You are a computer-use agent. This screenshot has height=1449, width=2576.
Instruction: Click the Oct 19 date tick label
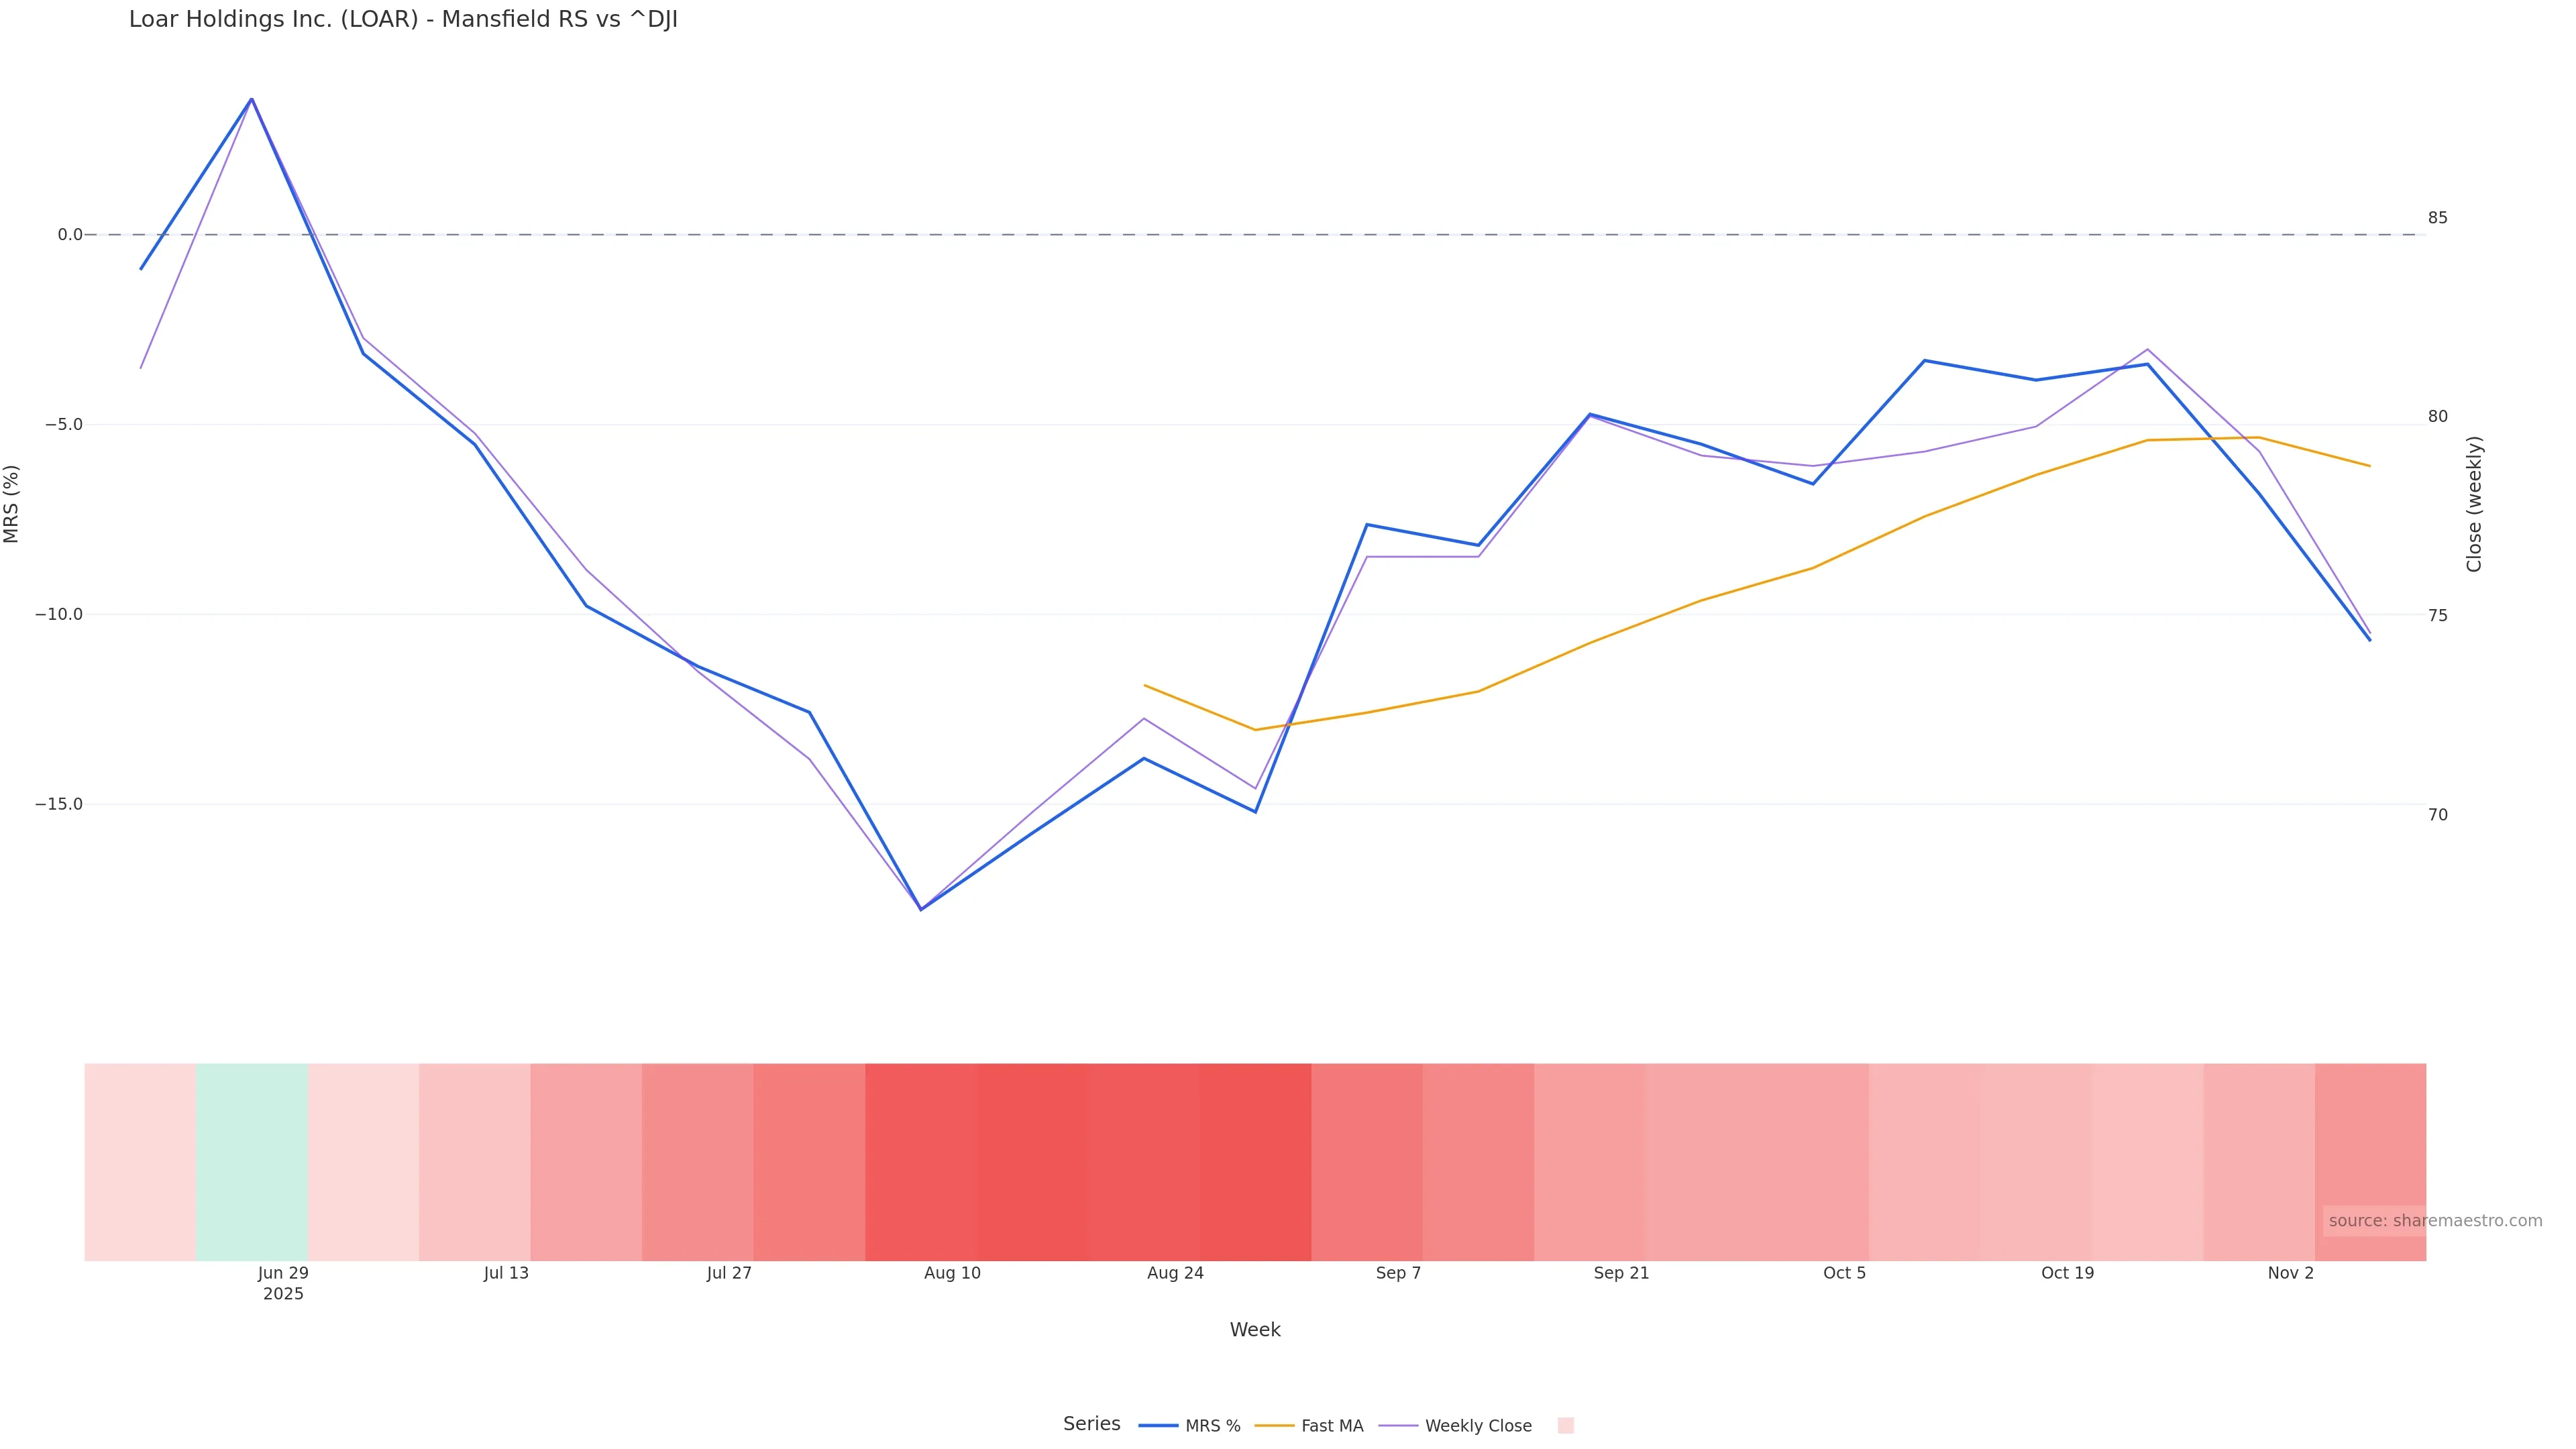[2067, 1273]
